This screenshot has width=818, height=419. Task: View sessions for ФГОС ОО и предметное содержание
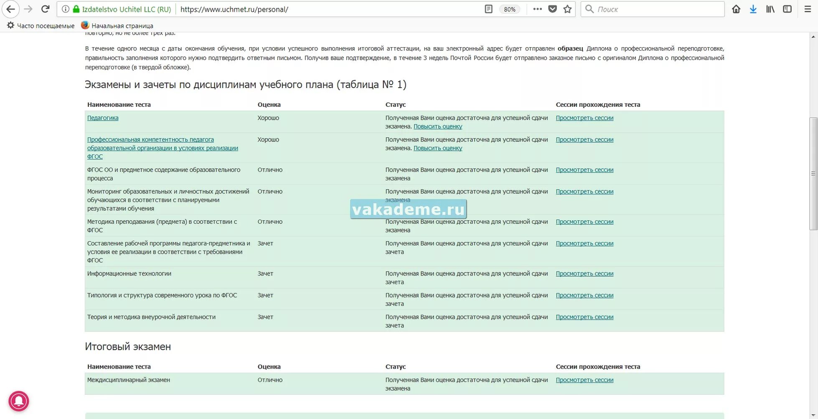[x=584, y=170]
